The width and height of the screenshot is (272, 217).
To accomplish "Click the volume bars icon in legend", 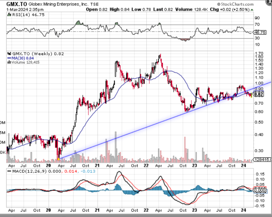I will 9,62.
